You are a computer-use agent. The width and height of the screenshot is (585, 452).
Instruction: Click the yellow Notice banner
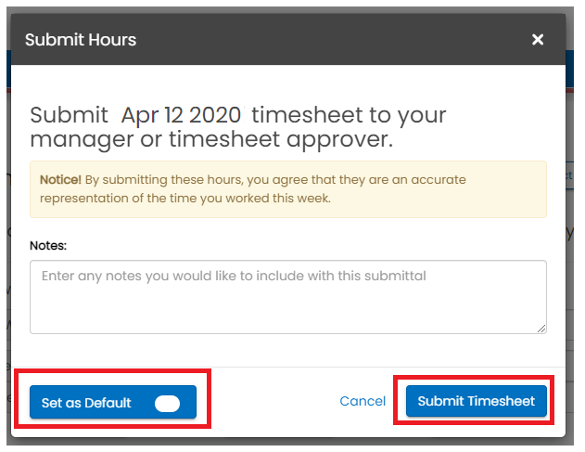tap(287, 188)
